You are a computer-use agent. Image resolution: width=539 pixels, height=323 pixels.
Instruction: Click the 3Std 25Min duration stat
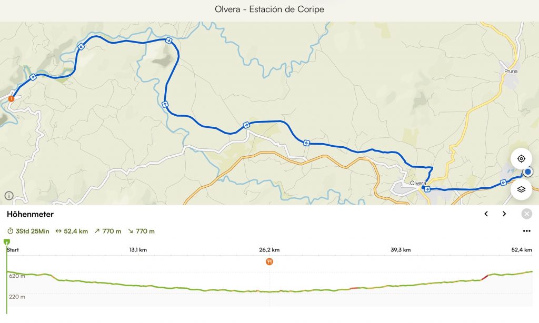(x=33, y=231)
